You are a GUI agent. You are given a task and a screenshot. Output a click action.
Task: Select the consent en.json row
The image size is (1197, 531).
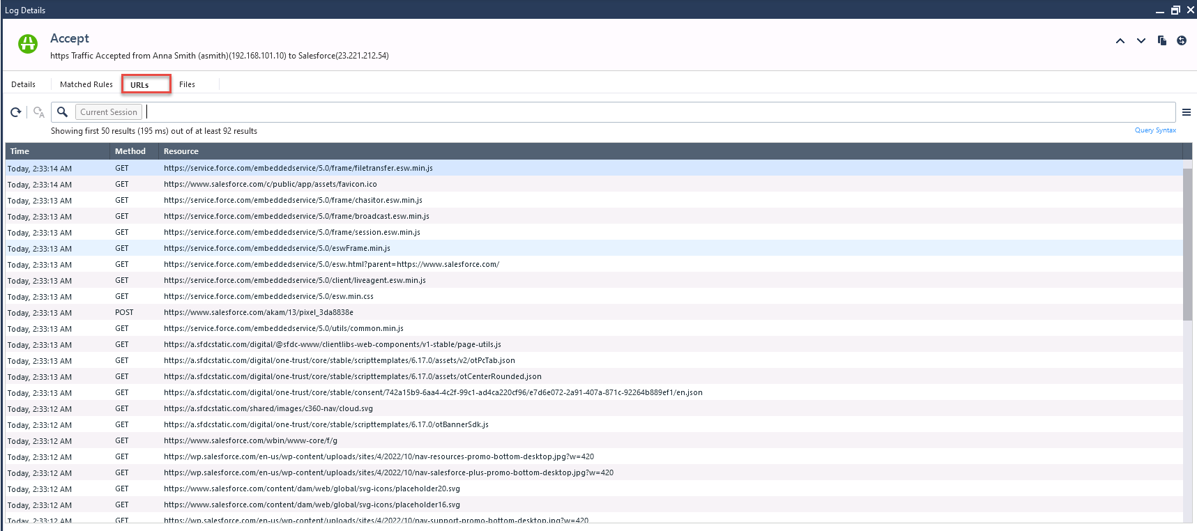coord(594,392)
